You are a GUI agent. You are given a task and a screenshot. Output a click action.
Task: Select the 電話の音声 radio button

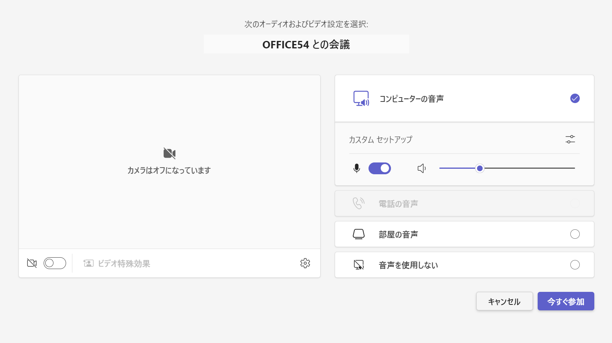pos(575,203)
